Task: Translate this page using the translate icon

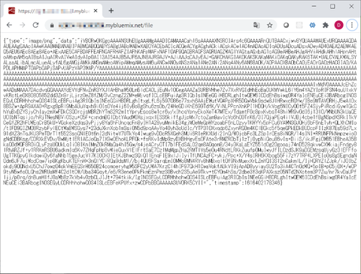Action: pyautogui.click(x=256, y=26)
